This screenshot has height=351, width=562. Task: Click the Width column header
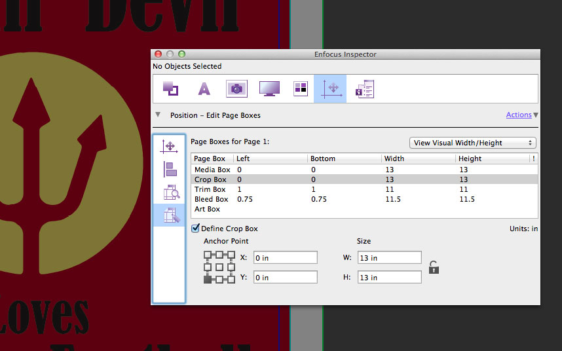pyautogui.click(x=419, y=158)
